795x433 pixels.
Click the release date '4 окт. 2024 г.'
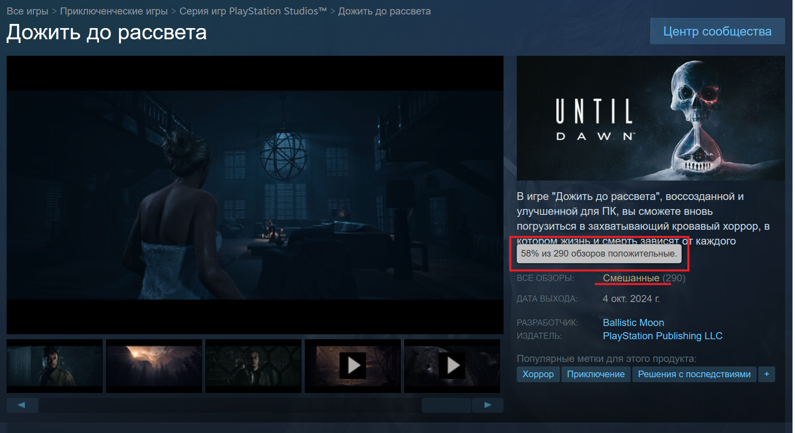click(x=631, y=299)
